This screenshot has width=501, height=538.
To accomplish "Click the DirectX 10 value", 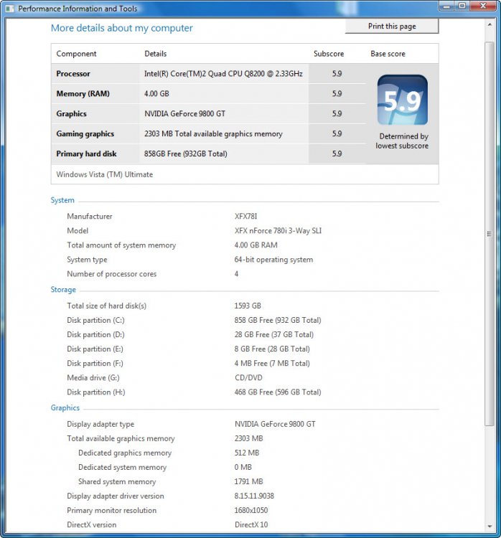I will pyautogui.click(x=251, y=525).
